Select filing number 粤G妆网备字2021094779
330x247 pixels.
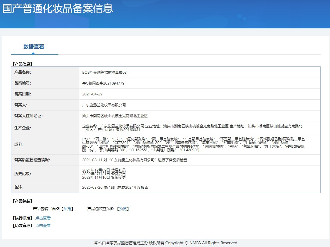click(x=103, y=83)
